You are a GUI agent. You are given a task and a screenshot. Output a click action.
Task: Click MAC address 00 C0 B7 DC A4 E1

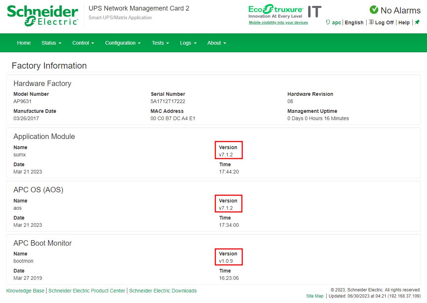pyautogui.click(x=173, y=119)
